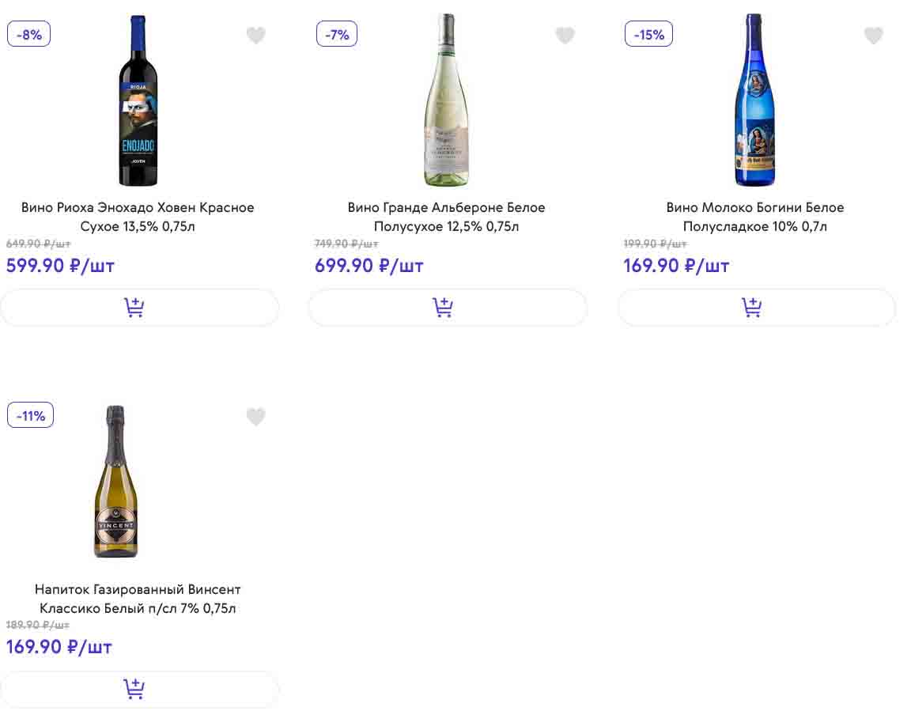The height and width of the screenshot is (726, 911).
Task: Click the 699.90 ₽/шт price
Action: pos(369,266)
